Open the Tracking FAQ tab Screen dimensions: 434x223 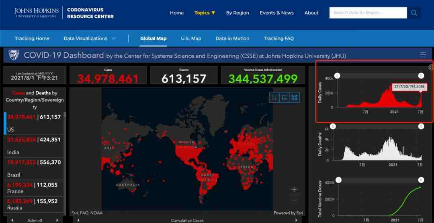click(278, 38)
